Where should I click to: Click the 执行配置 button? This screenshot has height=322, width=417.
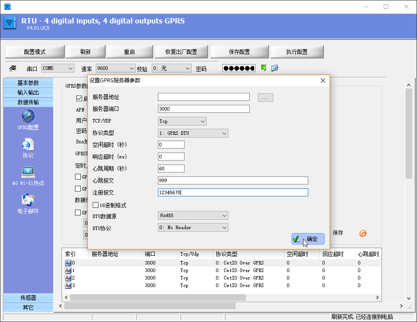pos(297,52)
